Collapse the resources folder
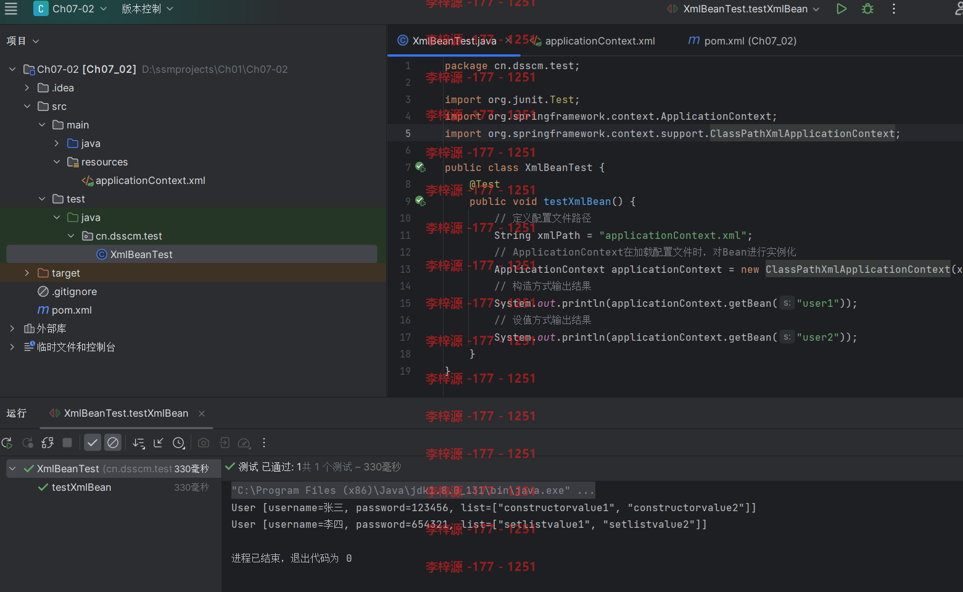Screen dimensions: 963x592 [x=57, y=162]
